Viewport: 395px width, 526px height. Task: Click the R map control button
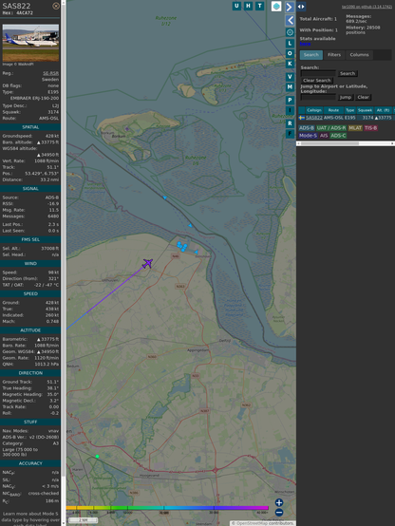(x=290, y=123)
